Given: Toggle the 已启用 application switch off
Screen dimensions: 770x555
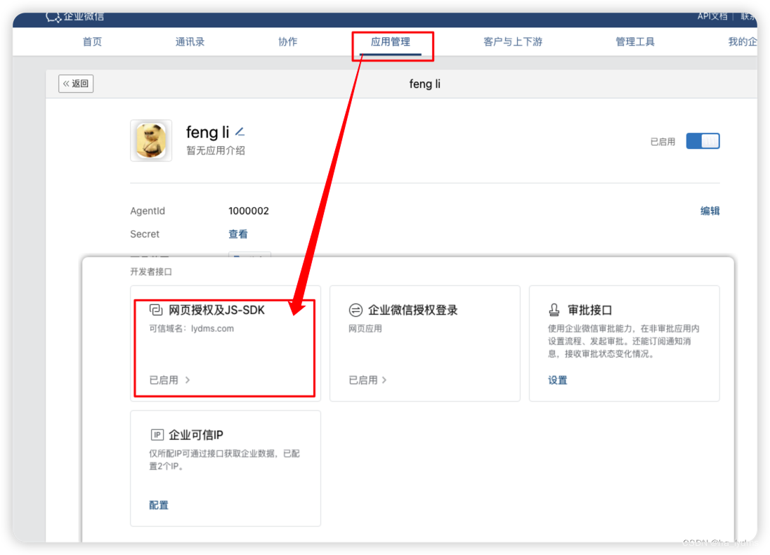Looking at the screenshot, I should click(x=703, y=141).
